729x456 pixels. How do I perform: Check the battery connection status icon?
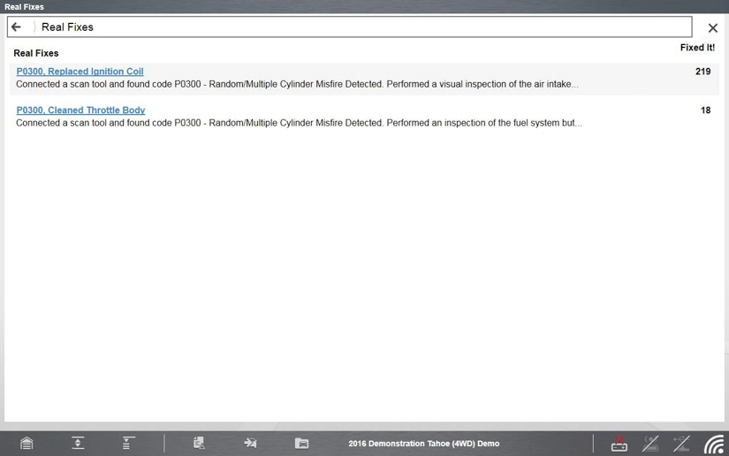[619, 443]
